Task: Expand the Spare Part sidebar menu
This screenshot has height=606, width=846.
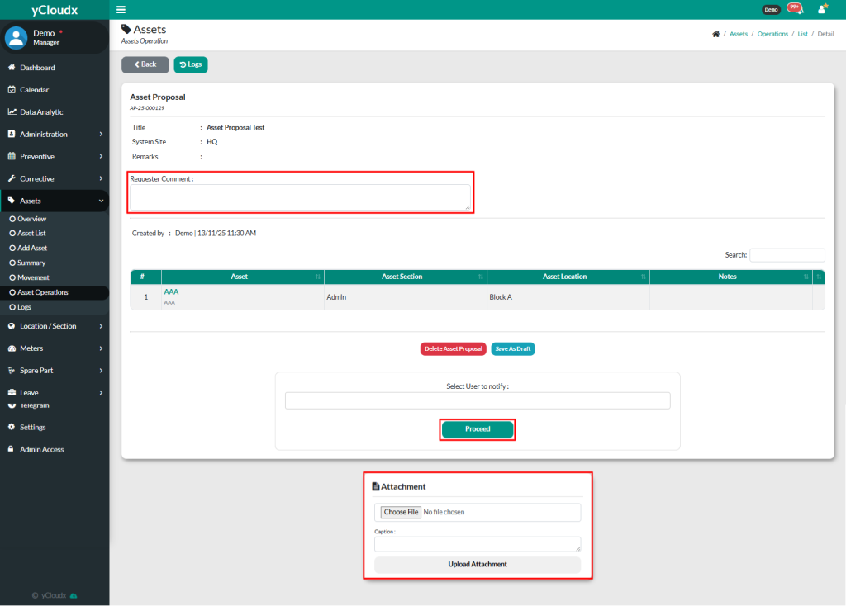Action: [55, 371]
